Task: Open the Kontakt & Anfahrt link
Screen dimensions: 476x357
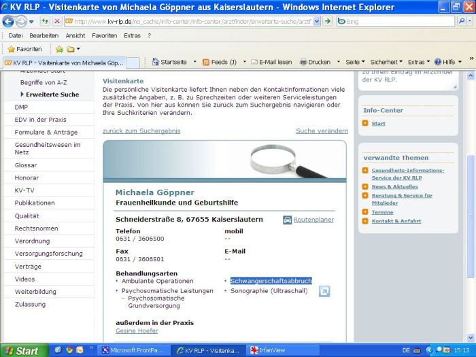Action: [396, 221]
